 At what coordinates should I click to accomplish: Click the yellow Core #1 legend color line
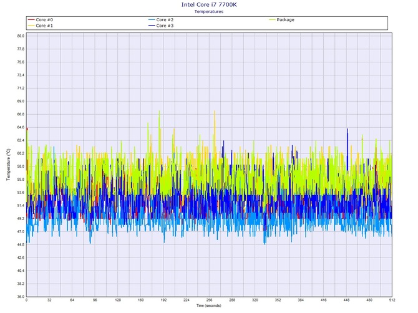coord(31,26)
